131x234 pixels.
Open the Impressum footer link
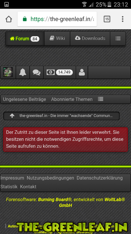(x=12, y=178)
